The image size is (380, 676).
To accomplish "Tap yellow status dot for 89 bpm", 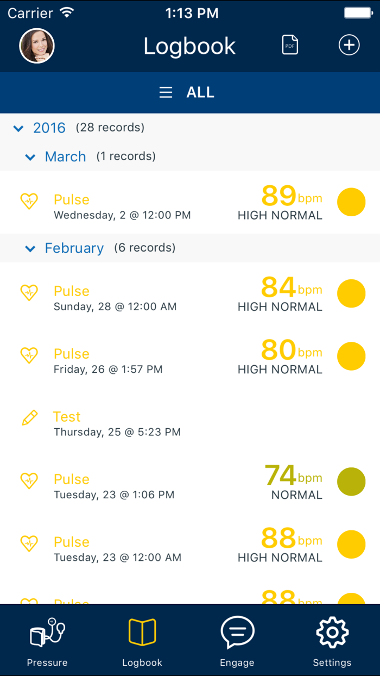I will click(x=351, y=202).
